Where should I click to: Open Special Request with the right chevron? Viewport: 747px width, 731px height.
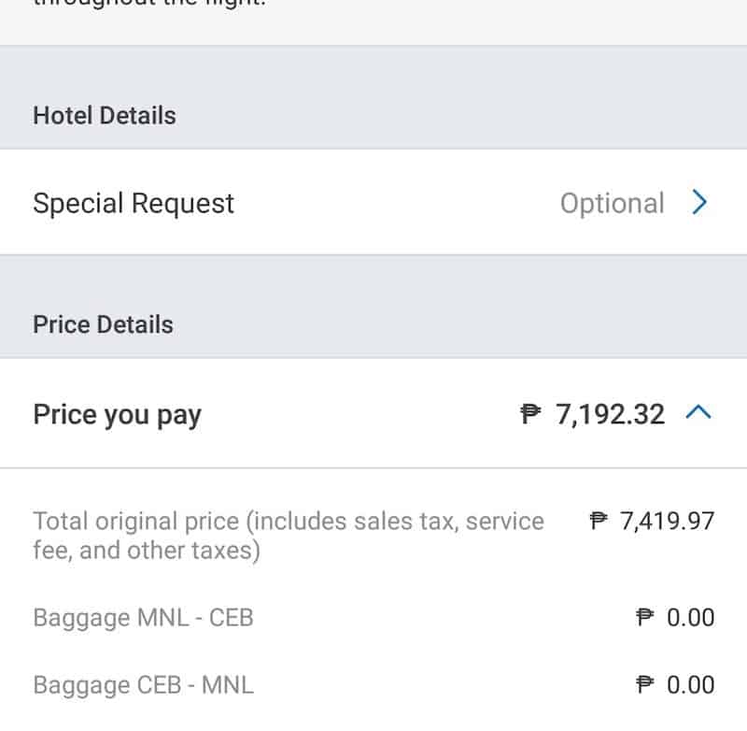coord(700,203)
